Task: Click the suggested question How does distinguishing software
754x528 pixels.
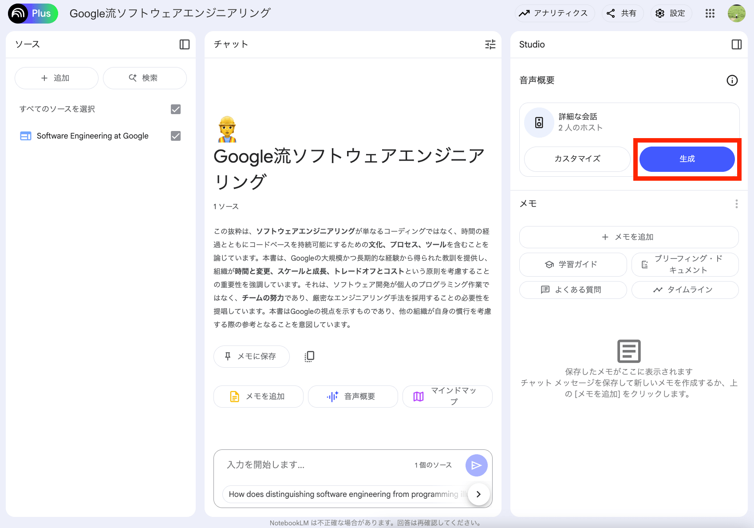Action: (x=345, y=494)
